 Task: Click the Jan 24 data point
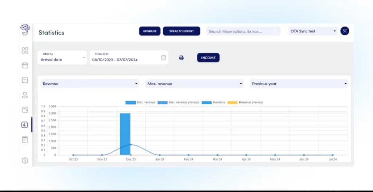coord(160,155)
